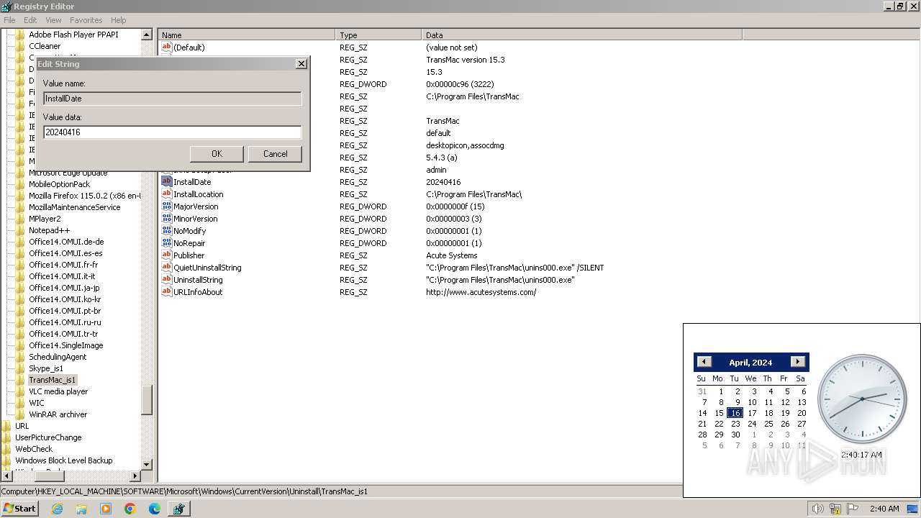Click the VLC media player folder icon
Screen dimensions: 921x518
pos(20,391)
